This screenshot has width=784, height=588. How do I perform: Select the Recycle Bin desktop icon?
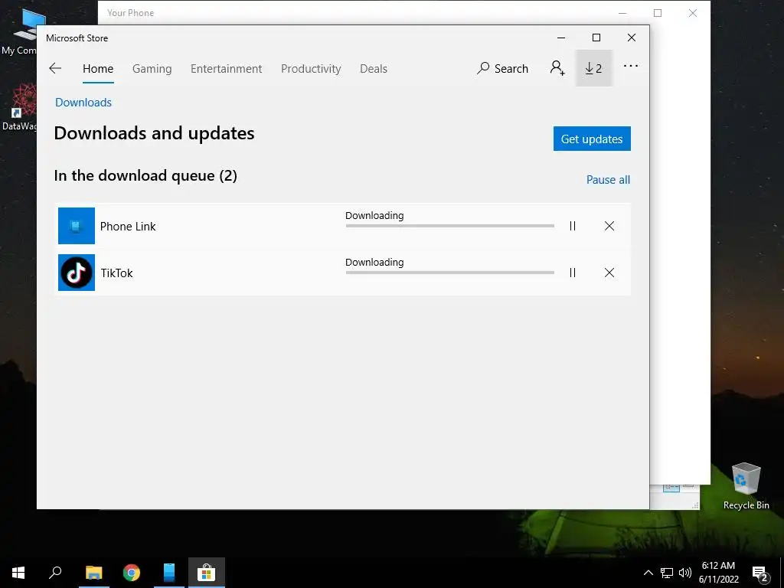pyautogui.click(x=746, y=486)
